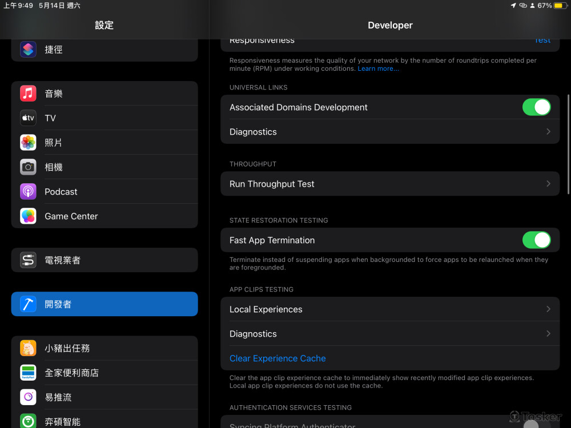This screenshot has height=428, width=571.
Task: Open the 小豬出任務 app icon
Action: pyautogui.click(x=28, y=348)
